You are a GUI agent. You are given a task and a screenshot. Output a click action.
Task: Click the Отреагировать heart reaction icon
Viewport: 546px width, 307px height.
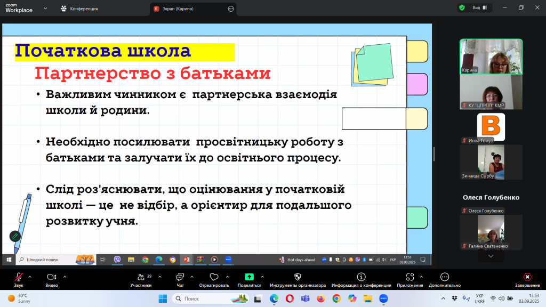pos(214,277)
